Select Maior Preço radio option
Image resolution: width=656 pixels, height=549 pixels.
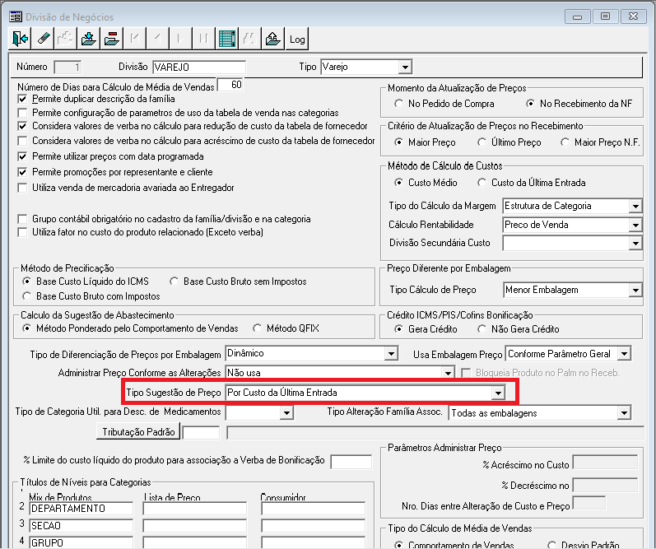(398, 142)
